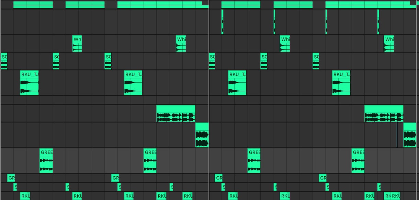Viewport: 419px width, 200px height.
Task: Select the fourth 'SO' clip from the left
Action: pos(212,62)
